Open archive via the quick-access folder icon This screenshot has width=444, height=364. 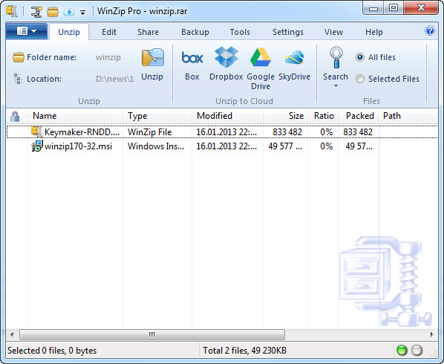(x=53, y=12)
